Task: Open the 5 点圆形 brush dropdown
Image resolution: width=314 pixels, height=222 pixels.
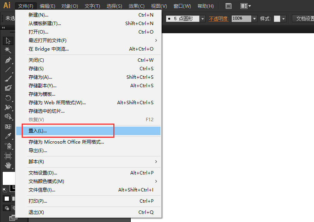Action: (x=203, y=19)
